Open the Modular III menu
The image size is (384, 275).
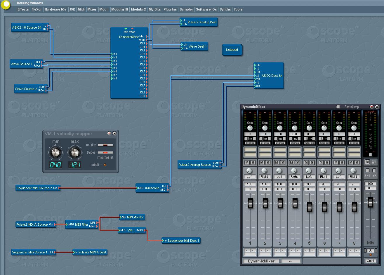(120, 9)
